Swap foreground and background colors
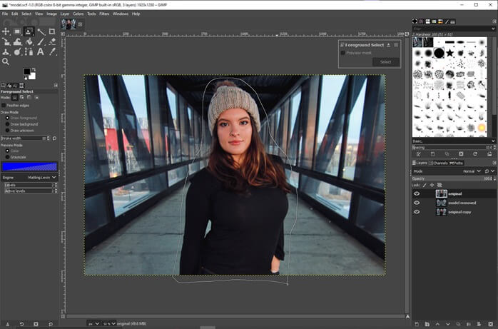 tap(34, 70)
